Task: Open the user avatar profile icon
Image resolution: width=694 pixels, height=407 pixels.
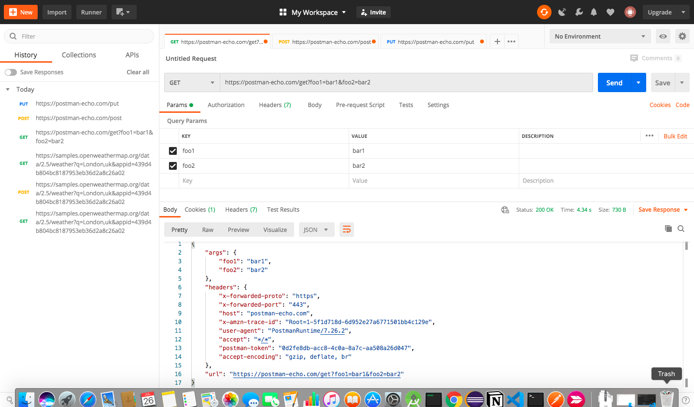Action: (630, 12)
